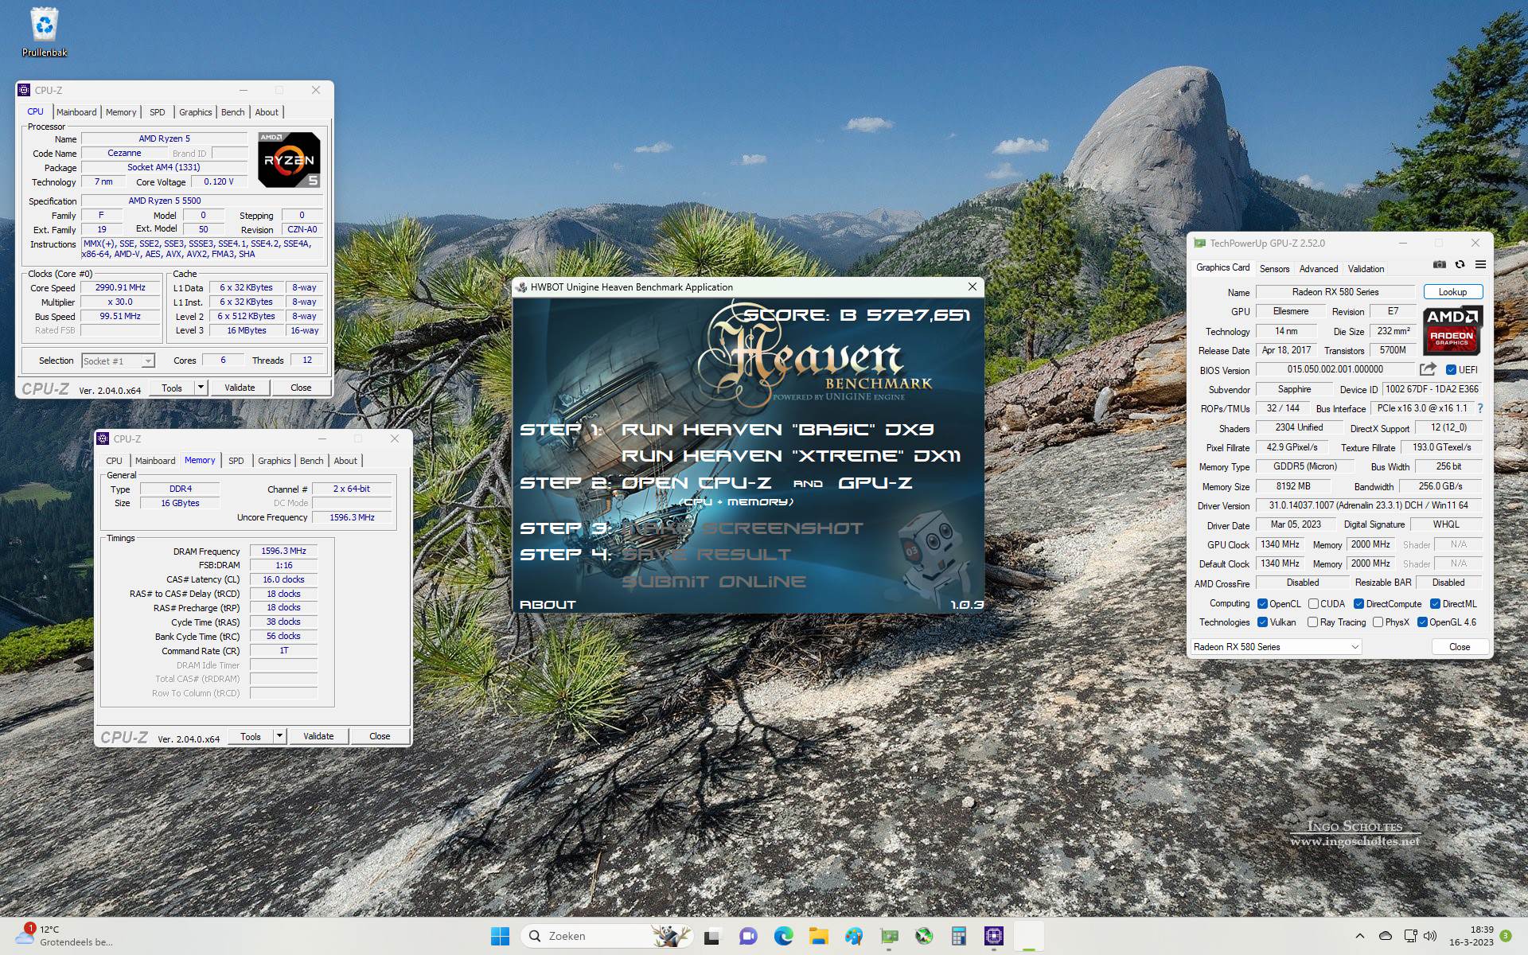Open the Windows Start menu

[500, 936]
